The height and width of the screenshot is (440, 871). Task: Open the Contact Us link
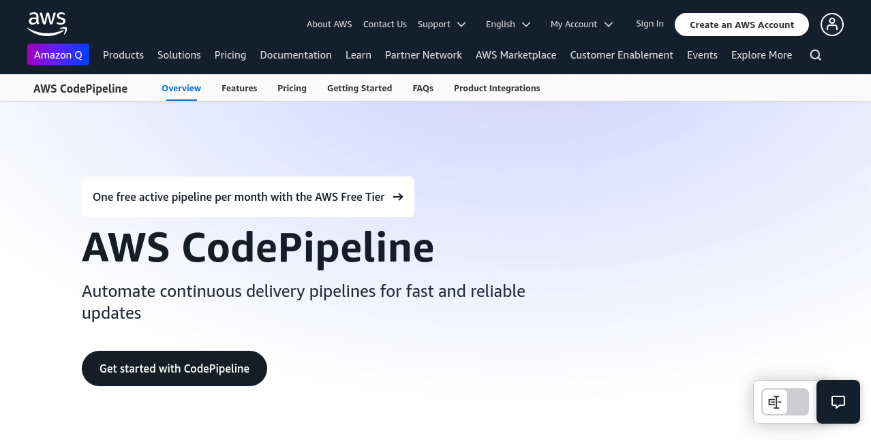click(385, 25)
